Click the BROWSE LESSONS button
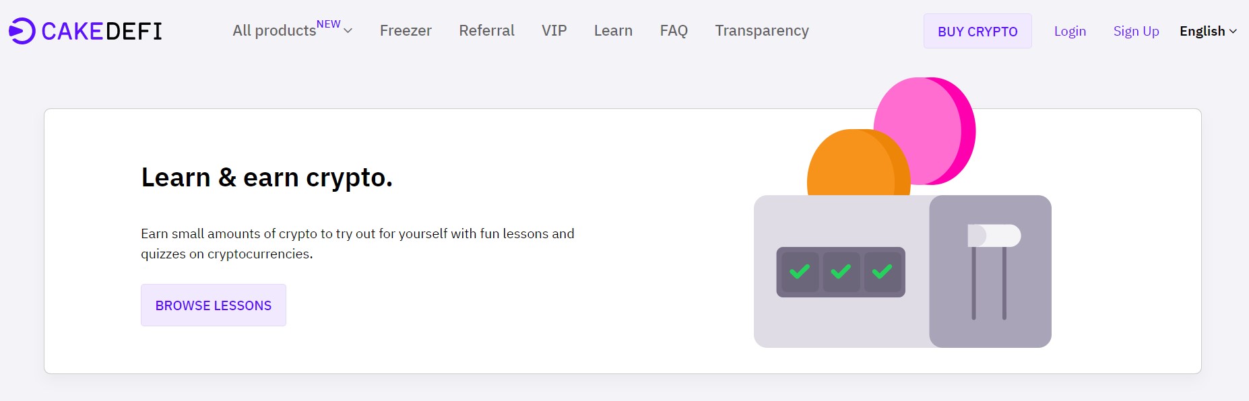 tap(214, 305)
